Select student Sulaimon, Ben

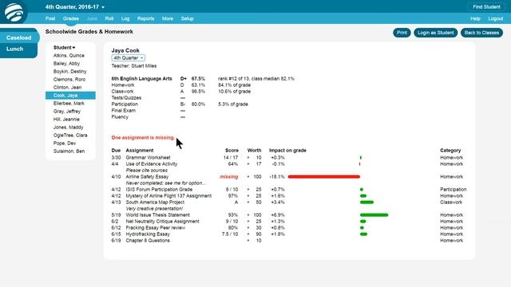pyautogui.click(x=69, y=151)
